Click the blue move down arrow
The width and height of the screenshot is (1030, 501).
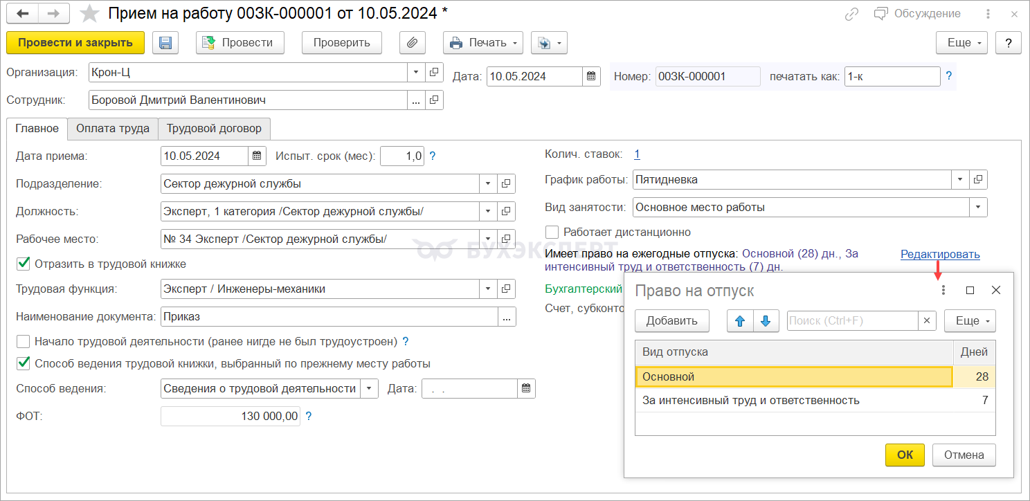[x=766, y=321]
